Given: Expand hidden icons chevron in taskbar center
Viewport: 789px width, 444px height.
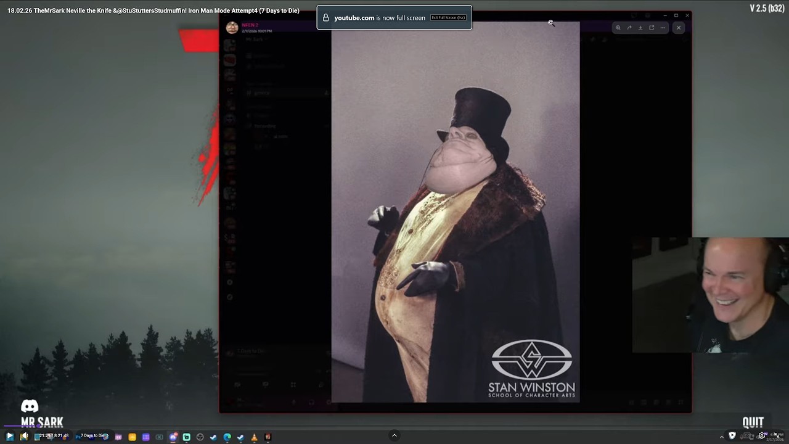Looking at the screenshot, I should pos(394,435).
